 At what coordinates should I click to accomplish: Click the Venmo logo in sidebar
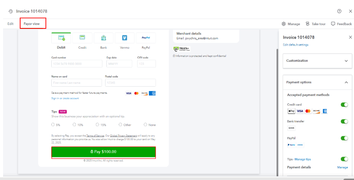coord(300,145)
